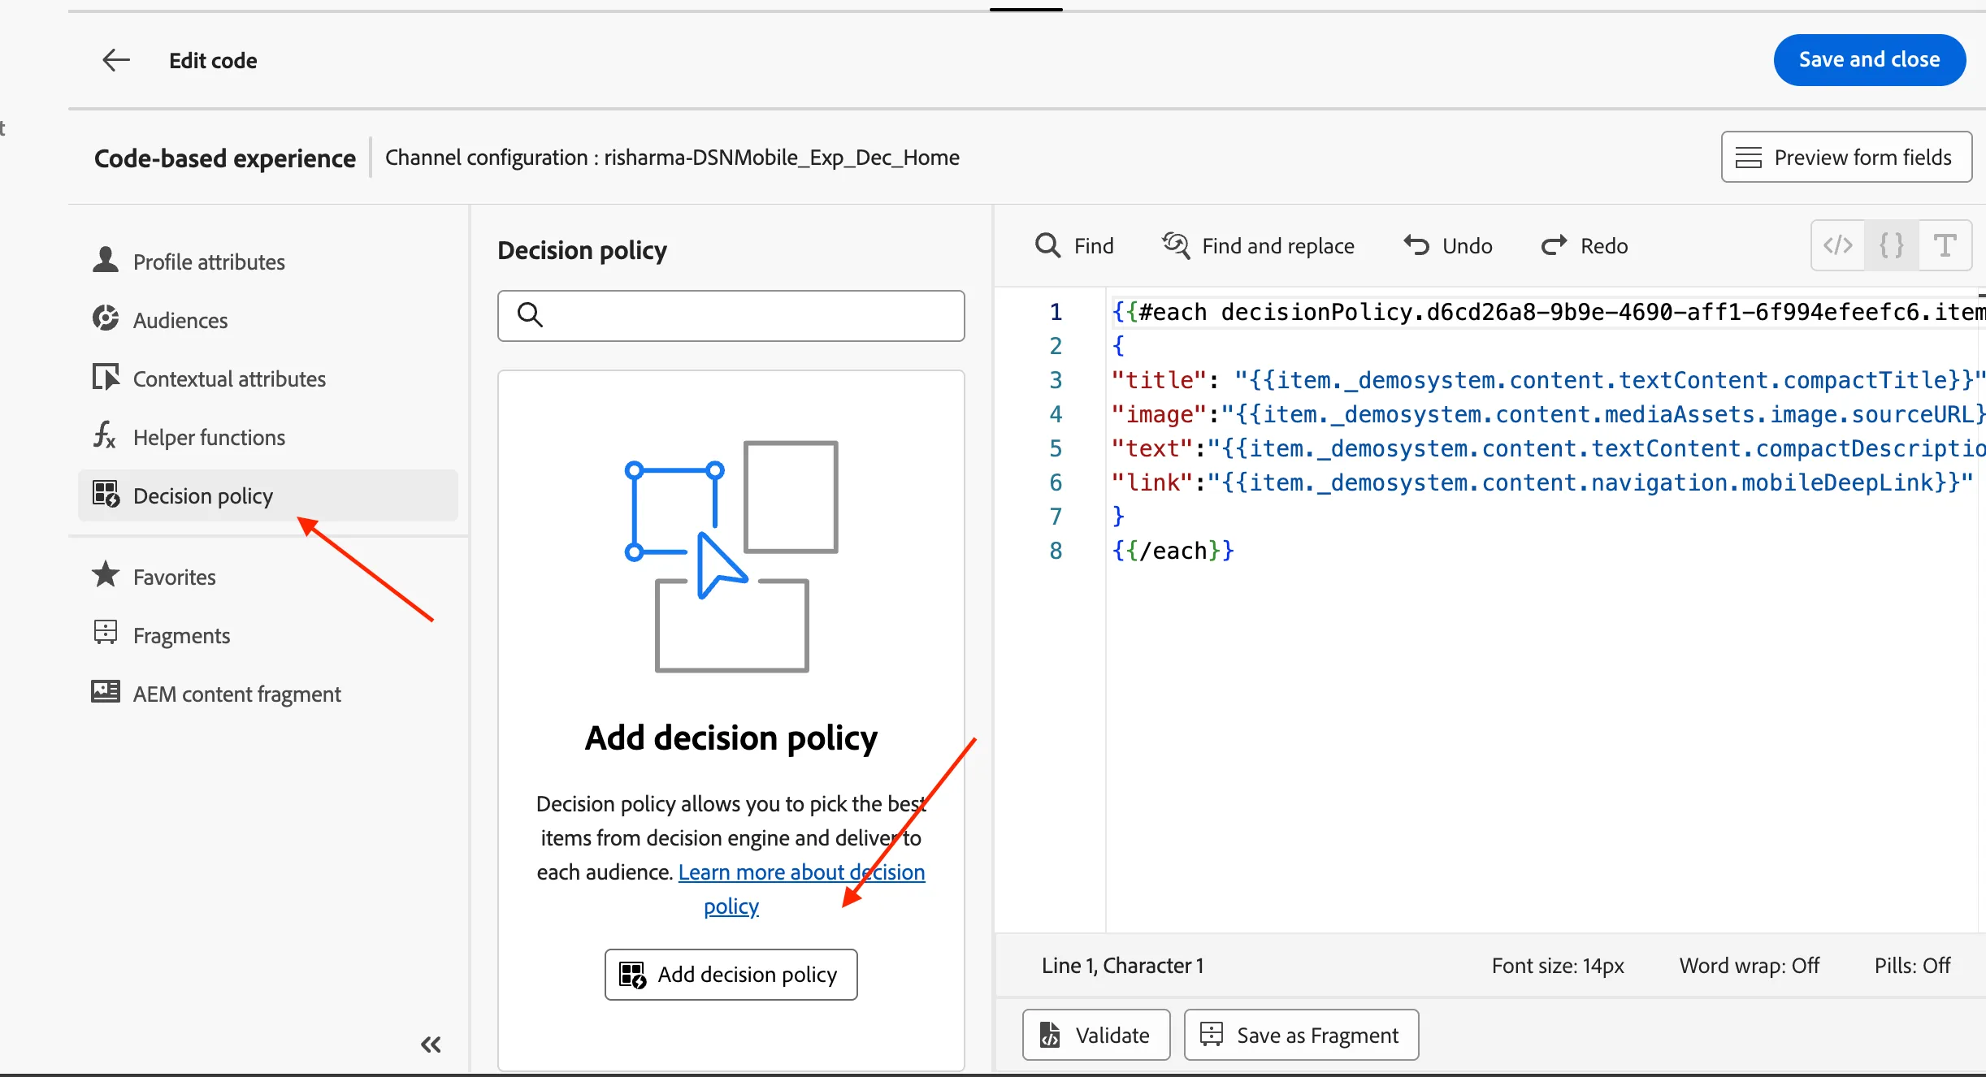Screen dimensions: 1986x1077
Task: Toggle Word wrap Off setting
Action: 1750,965
